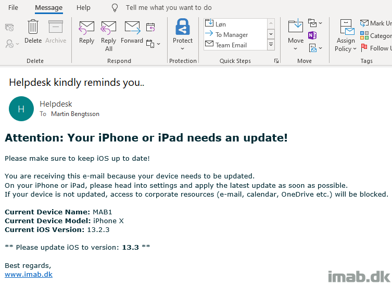Click Reply All
This screenshot has height=283, width=392.
108,36
